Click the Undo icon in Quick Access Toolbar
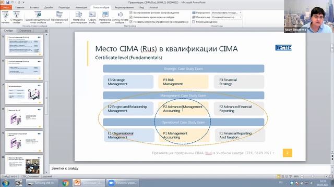The width and height of the screenshot is (334, 187). (13, 2)
